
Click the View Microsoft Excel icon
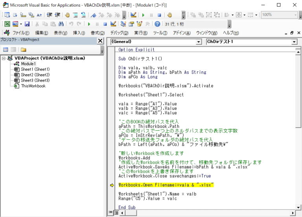[x=7, y=24]
